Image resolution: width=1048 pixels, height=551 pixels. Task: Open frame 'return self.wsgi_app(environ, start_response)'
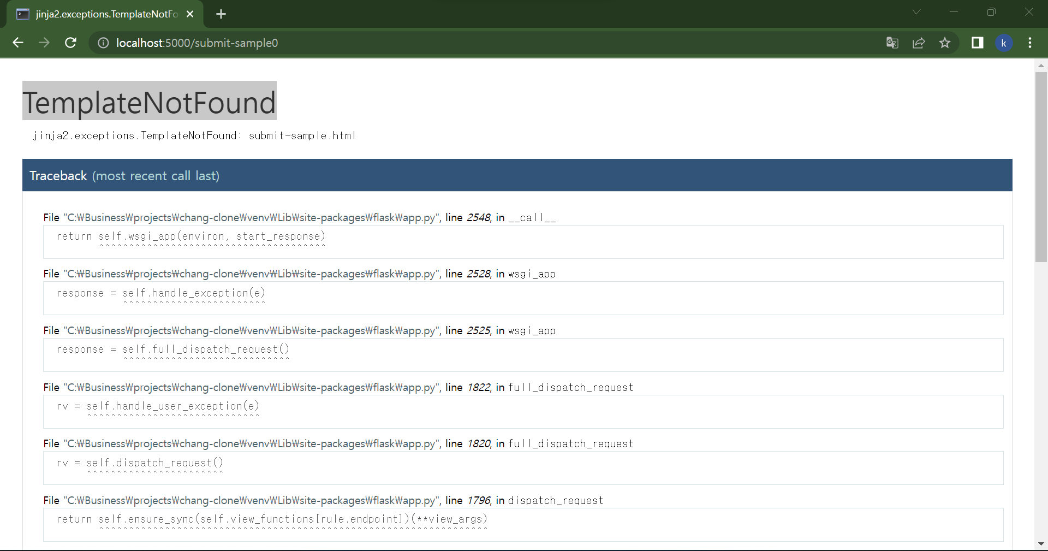point(523,242)
